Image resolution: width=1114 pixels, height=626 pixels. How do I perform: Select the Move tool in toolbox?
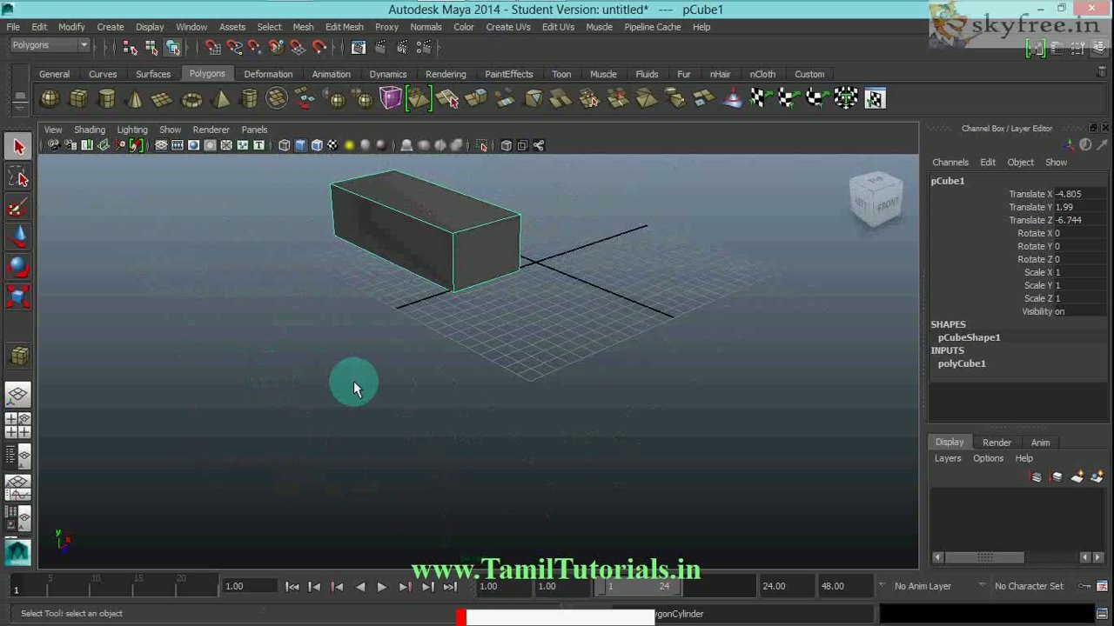[x=18, y=236]
